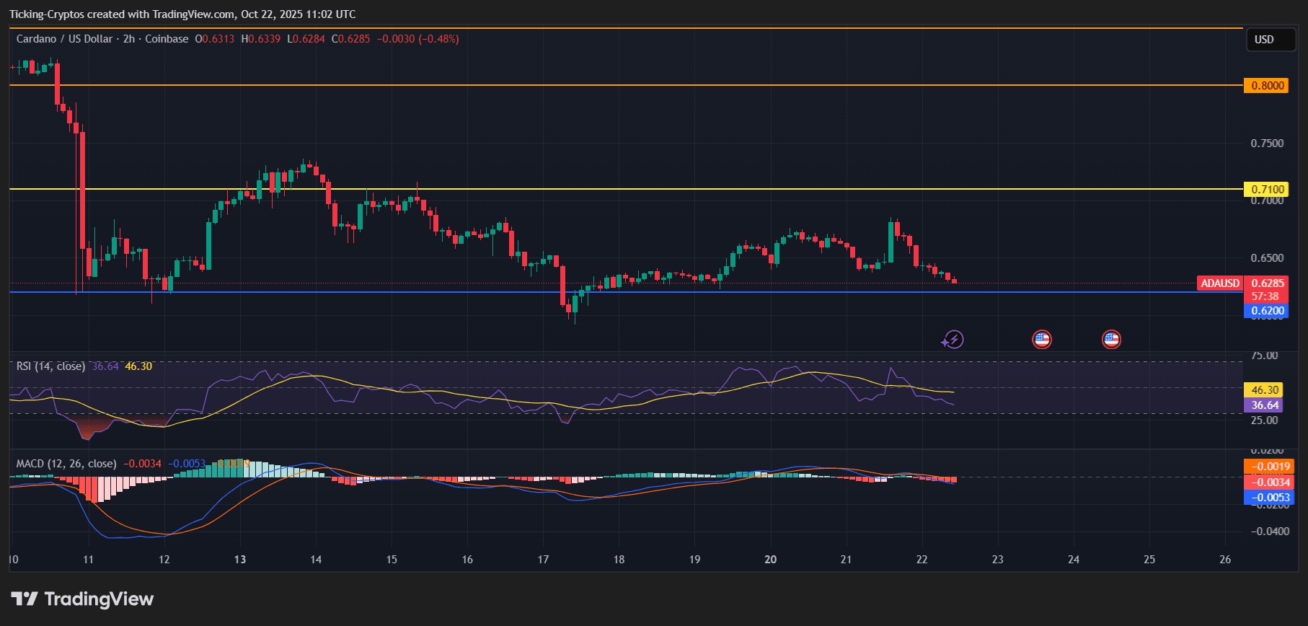Screen dimensions: 1308x626
Task: Click the yellow 0.7100 price label
Action: point(1267,190)
